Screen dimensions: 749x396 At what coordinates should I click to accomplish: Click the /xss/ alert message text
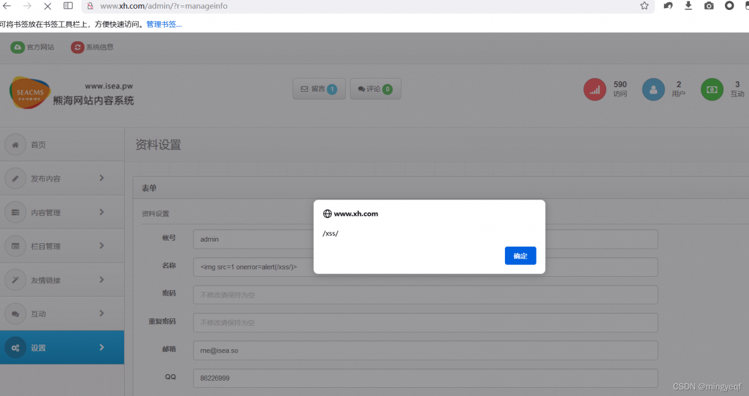331,233
